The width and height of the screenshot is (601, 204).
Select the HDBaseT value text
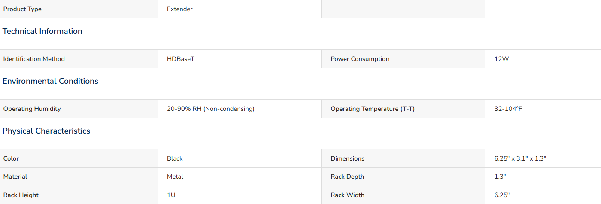pos(181,59)
